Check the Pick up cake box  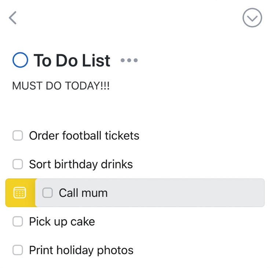[x=18, y=221]
